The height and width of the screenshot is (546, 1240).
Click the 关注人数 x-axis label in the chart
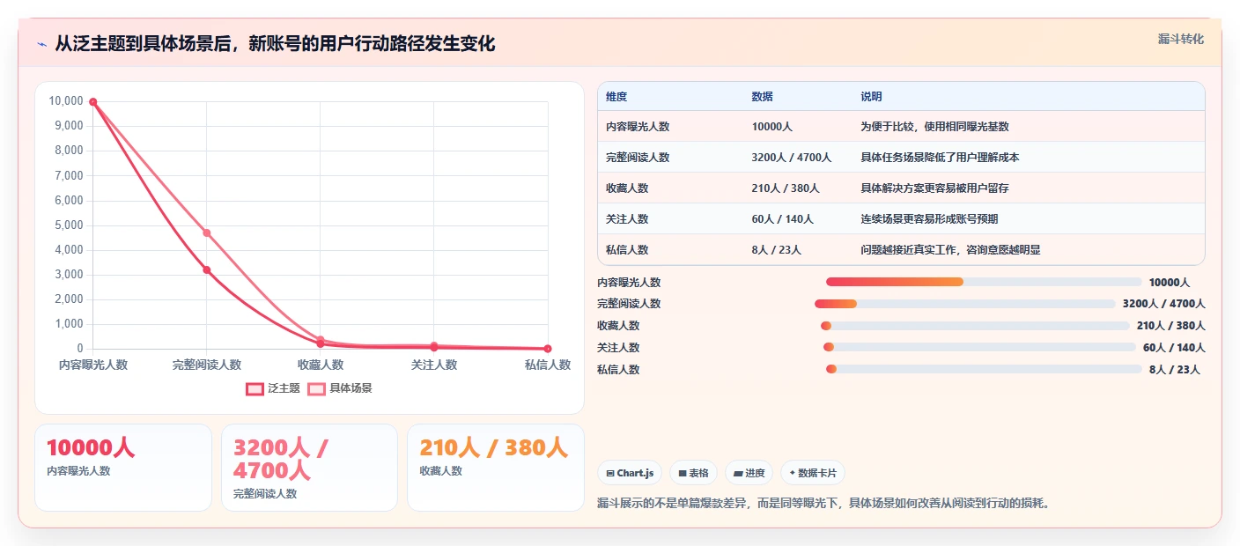tap(434, 365)
